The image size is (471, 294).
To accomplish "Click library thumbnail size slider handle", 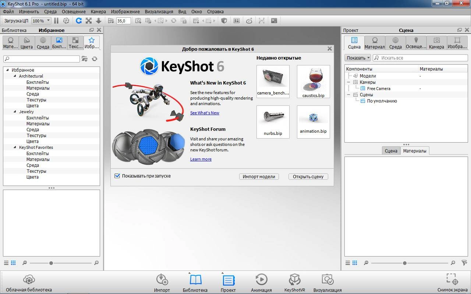I will (x=51, y=263).
